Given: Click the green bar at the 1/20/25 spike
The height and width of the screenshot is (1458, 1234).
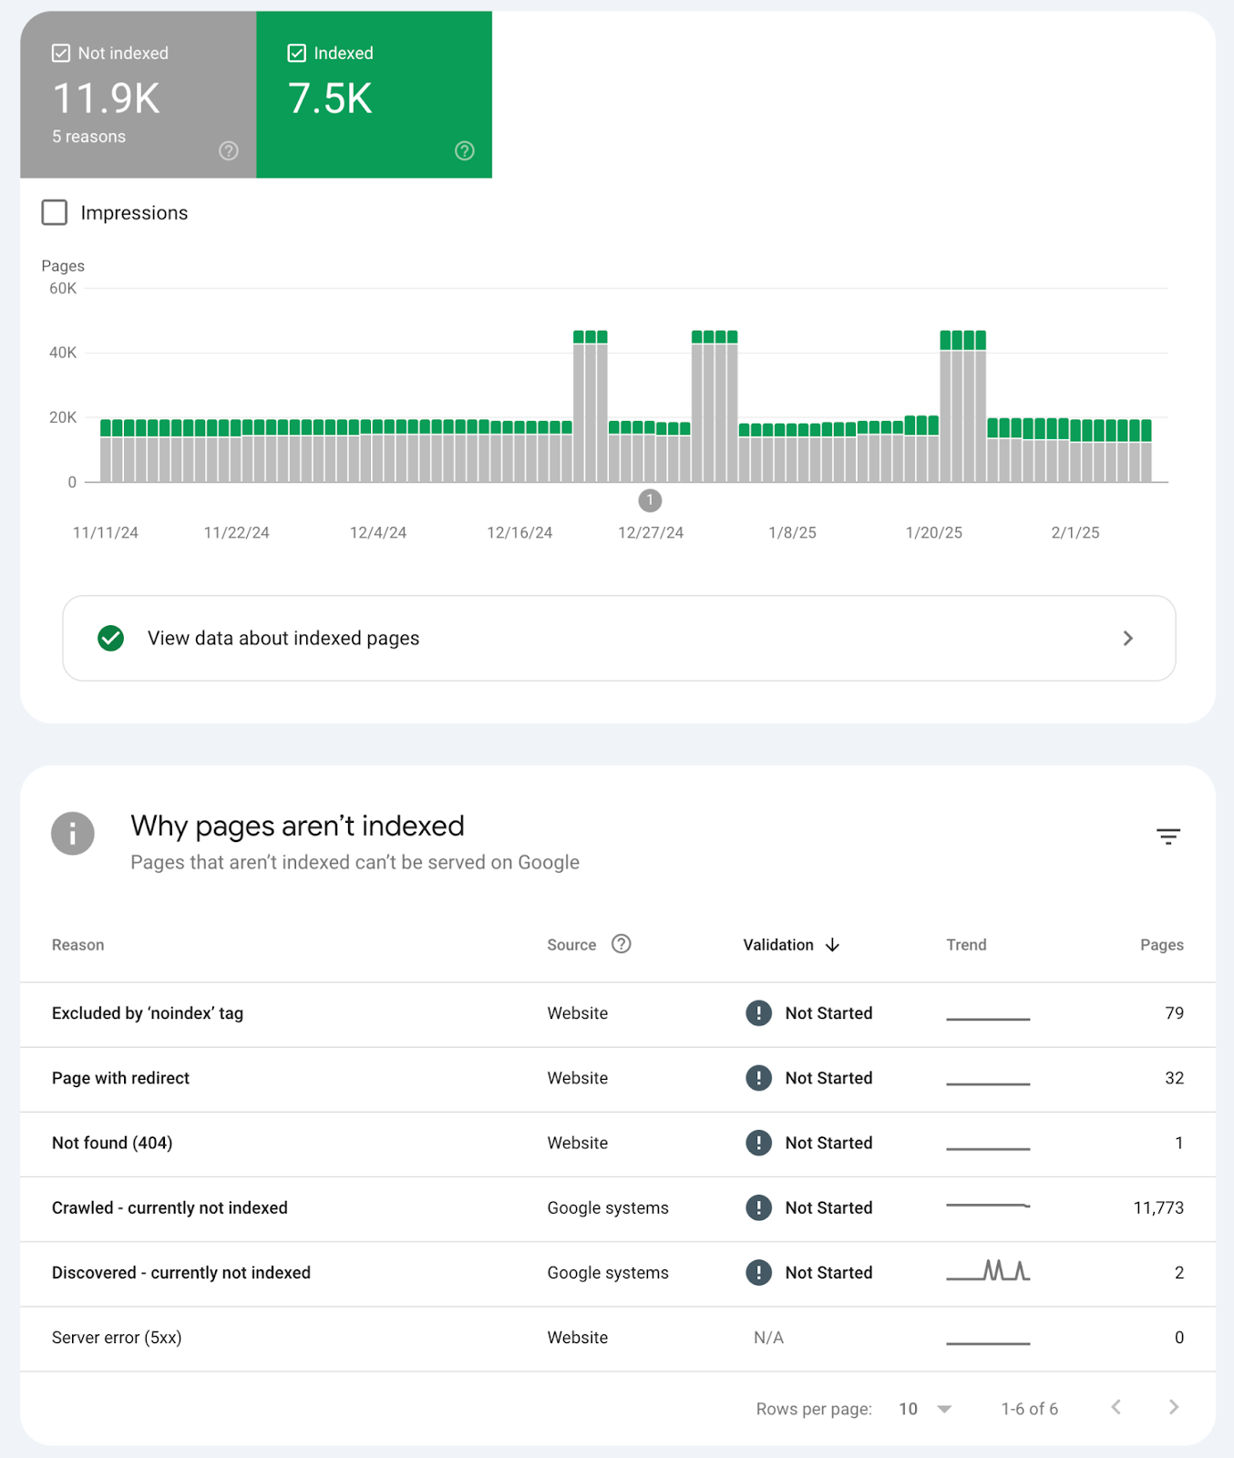Looking at the screenshot, I should tap(962, 340).
